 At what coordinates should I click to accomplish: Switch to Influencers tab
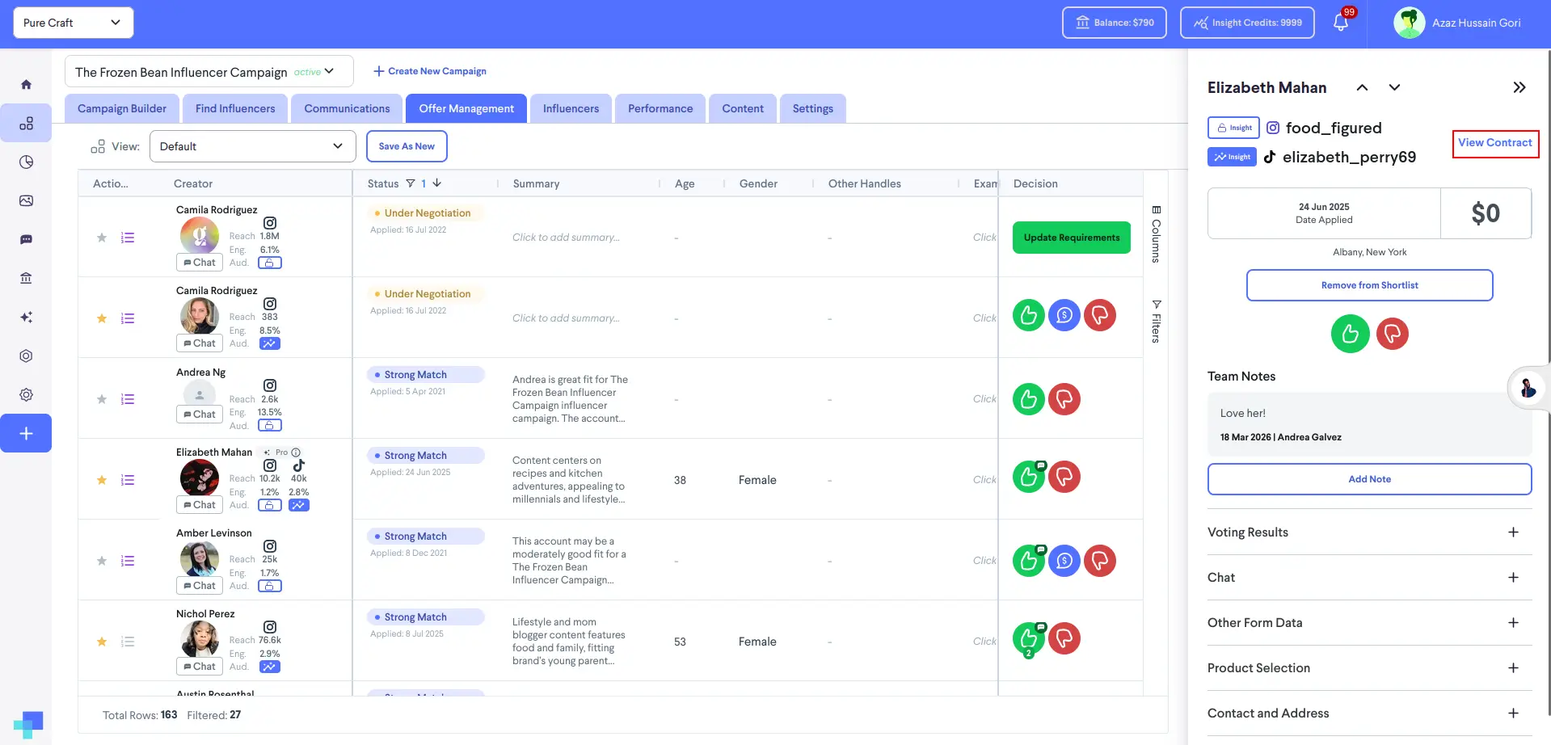[571, 108]
